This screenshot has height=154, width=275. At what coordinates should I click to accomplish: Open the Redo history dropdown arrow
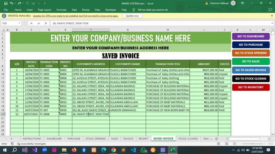(x=23, y=3)
